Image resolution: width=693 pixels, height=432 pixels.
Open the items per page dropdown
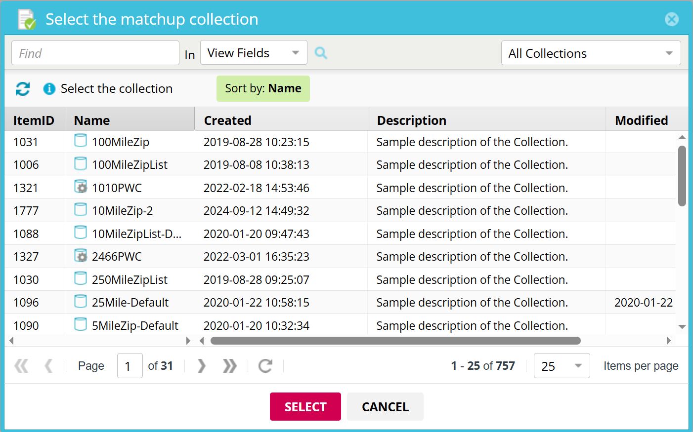click(x=562, y=366)
